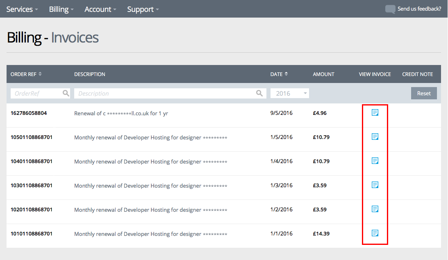The image size is (448, 260).
Task: Click the Credit Note column header
Action: [x=417, y=74]
